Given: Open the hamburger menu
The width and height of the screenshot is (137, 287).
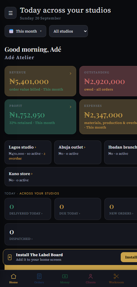Looking at the screenshot, I should [x=11, y=13].
